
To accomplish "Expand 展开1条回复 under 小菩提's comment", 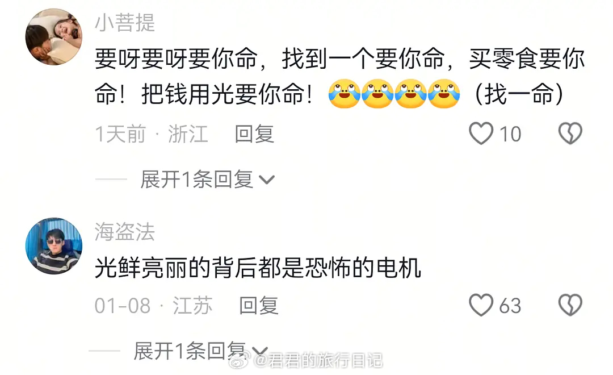I will pos(208,180).
